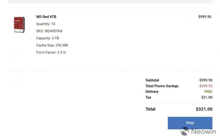Viewport: 220px width, 140px height.
Task: Click the WD Red 4TB product title
Action: pos(46,17)
